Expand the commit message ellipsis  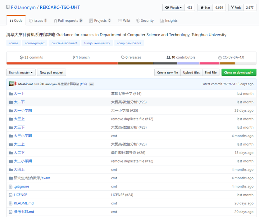[91, 84]
